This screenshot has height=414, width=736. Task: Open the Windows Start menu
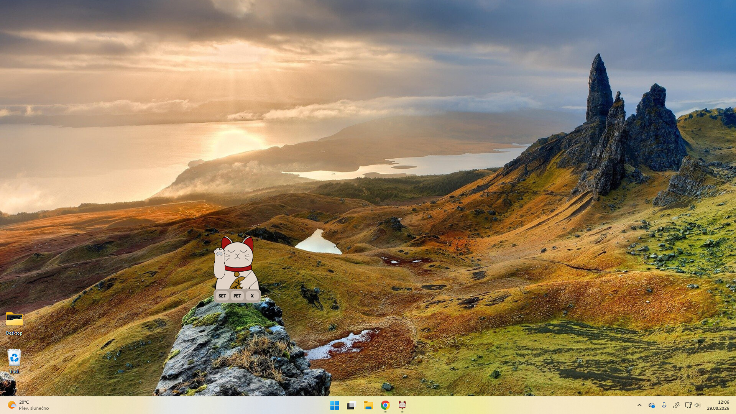click(334, 405)
